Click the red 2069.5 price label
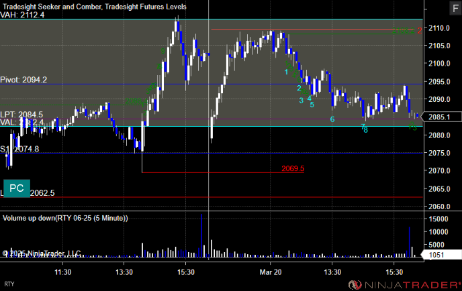The image size is (462, 291). point(293,168)
